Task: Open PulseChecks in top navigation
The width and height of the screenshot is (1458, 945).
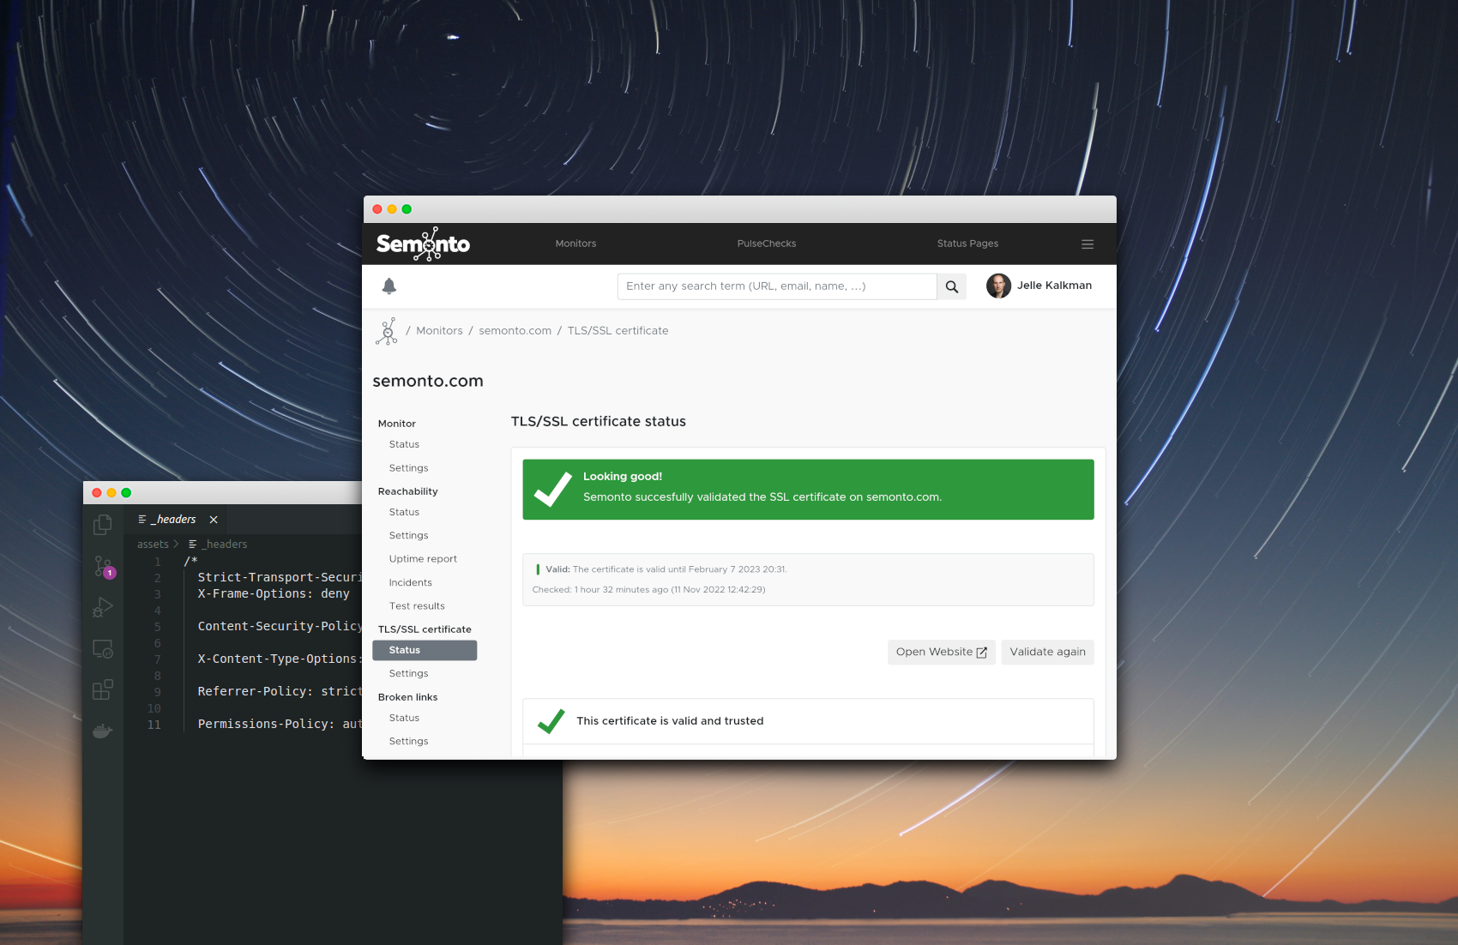Action: (x=767, y=244)
